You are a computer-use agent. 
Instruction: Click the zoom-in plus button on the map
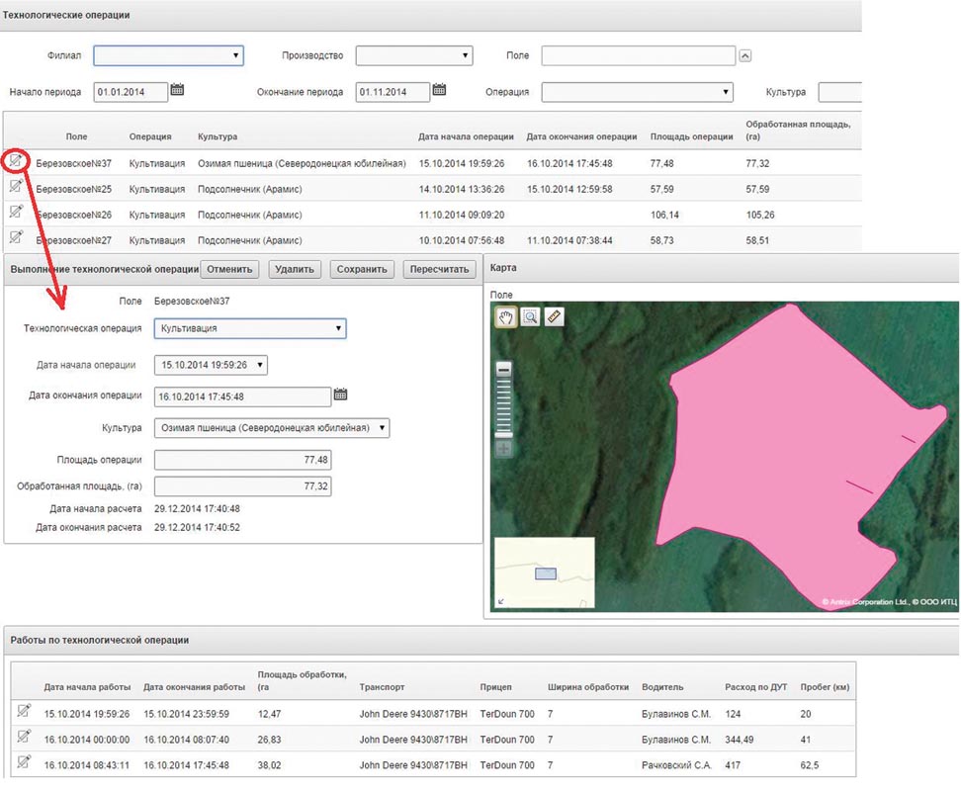[x=504, y=448]
